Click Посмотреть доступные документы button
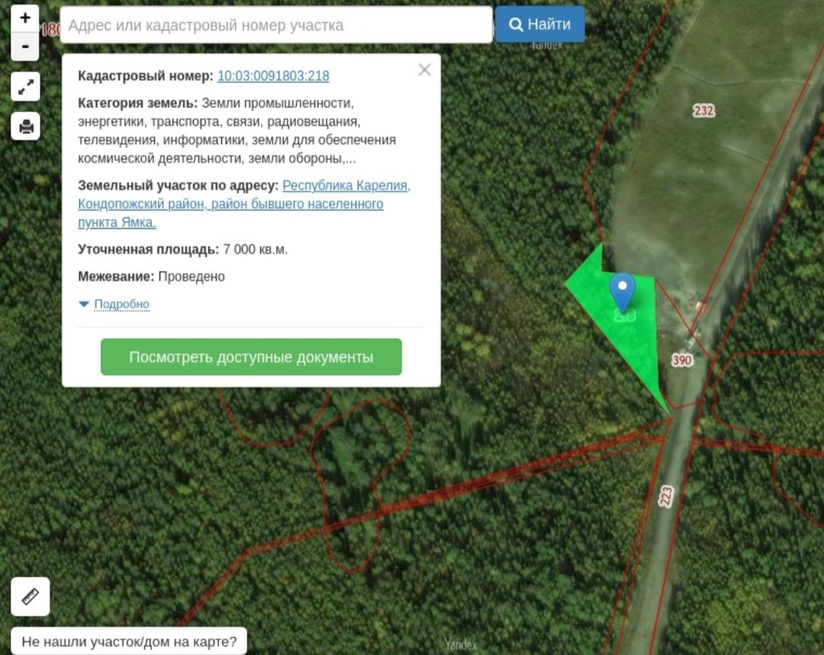Screen dimensions: 824x655 pos(251,357)
